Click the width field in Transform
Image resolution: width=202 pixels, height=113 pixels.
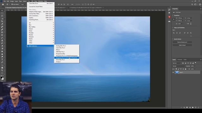click(181, 18)
